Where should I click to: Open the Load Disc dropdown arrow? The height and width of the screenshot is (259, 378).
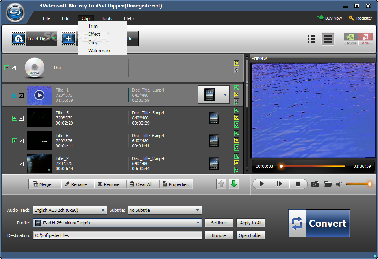click(x=54, y=38)
